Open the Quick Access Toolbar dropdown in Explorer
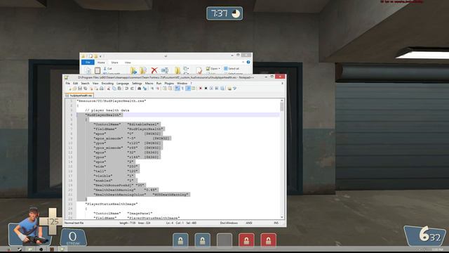 click(100, 56)
